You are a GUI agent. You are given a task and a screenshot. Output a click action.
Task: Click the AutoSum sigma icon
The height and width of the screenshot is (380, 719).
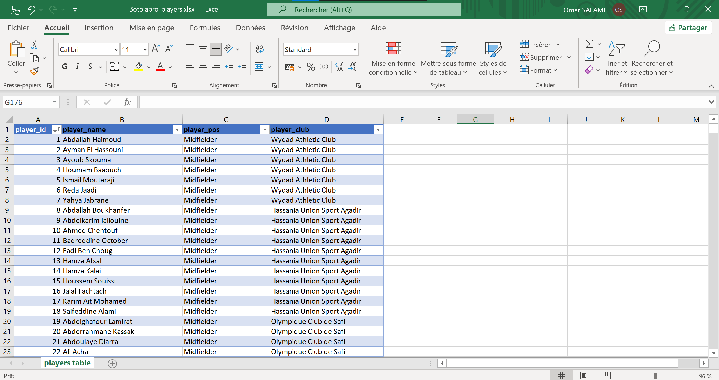(589, 44)
